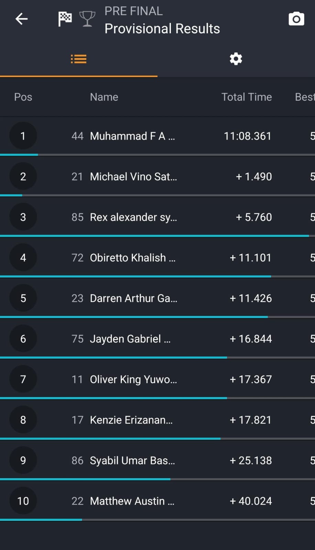This screenshot has width=315, height=550.
Task: Sort by Pos column header
Action: coord(23,97)
